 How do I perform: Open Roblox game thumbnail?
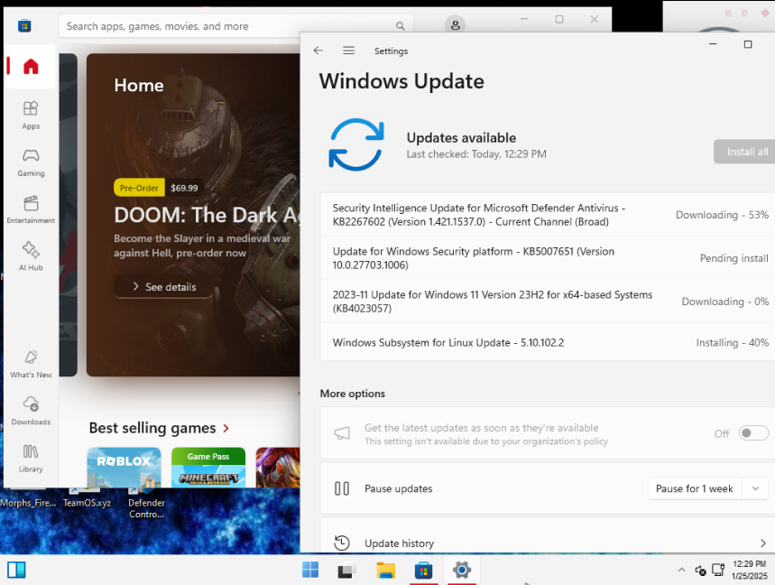(x=125, y=468)
